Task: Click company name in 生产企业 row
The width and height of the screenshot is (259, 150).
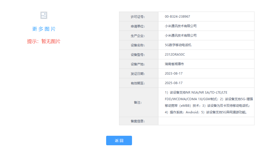Action: point(181,36)
